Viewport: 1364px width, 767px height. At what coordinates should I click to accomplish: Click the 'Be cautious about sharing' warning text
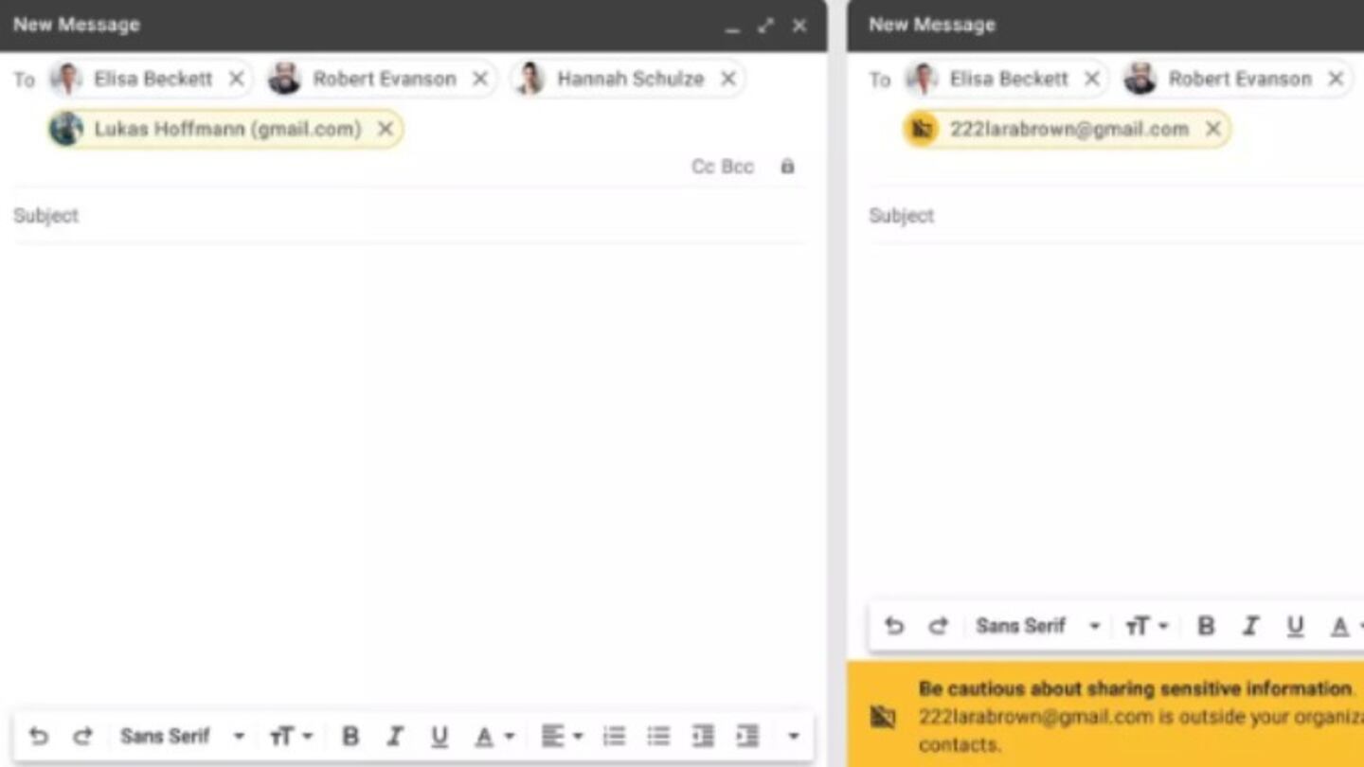tap(1136, 688)
